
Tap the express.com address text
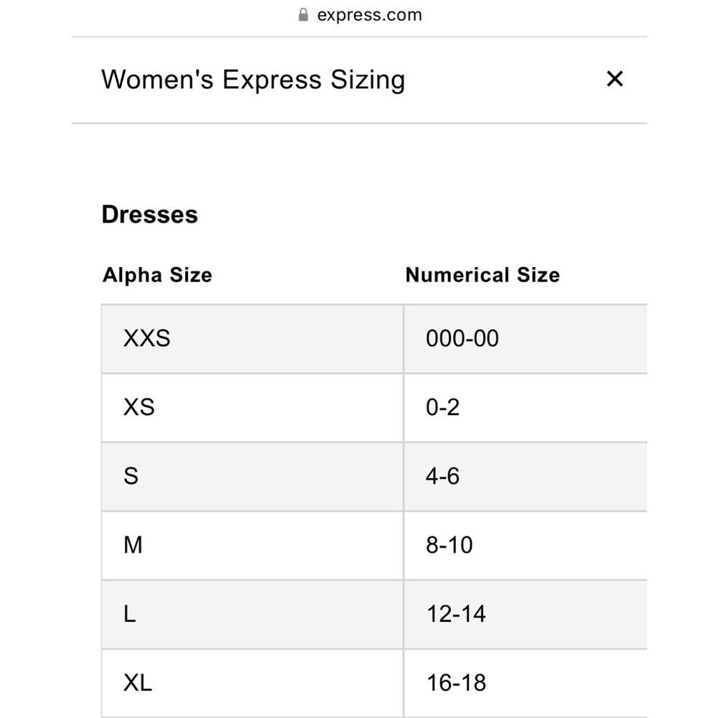tap(370, 15)
